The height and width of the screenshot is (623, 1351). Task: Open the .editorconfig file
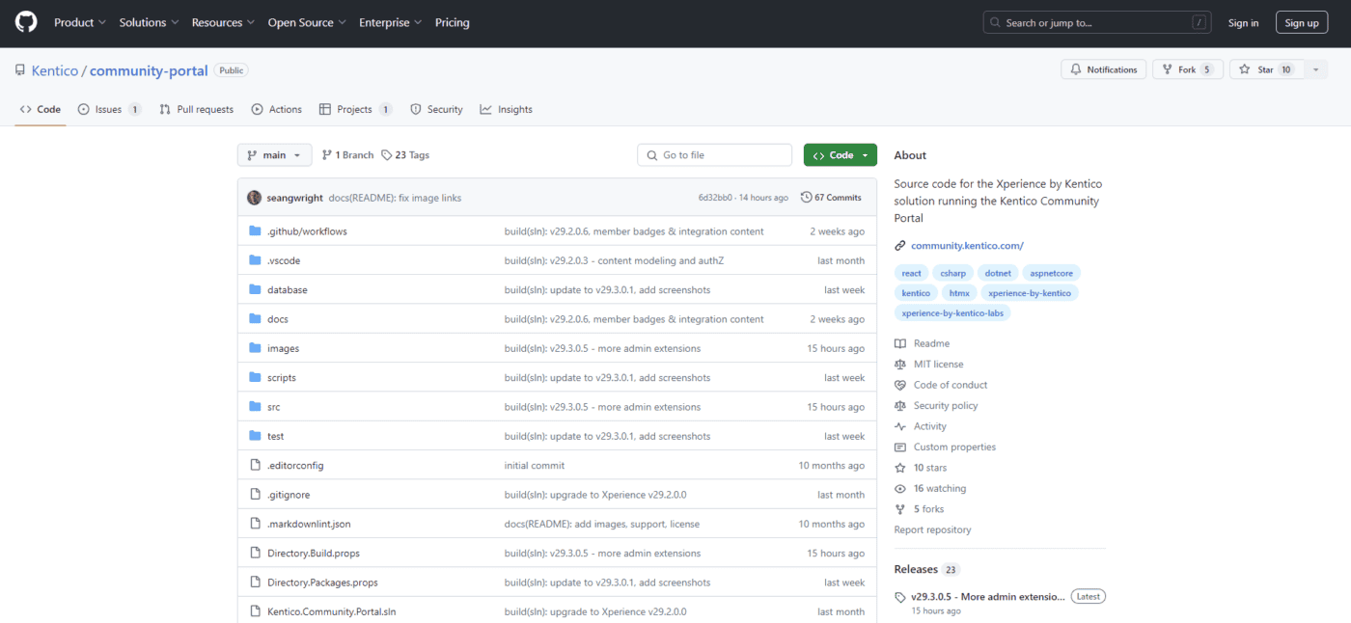295,465
